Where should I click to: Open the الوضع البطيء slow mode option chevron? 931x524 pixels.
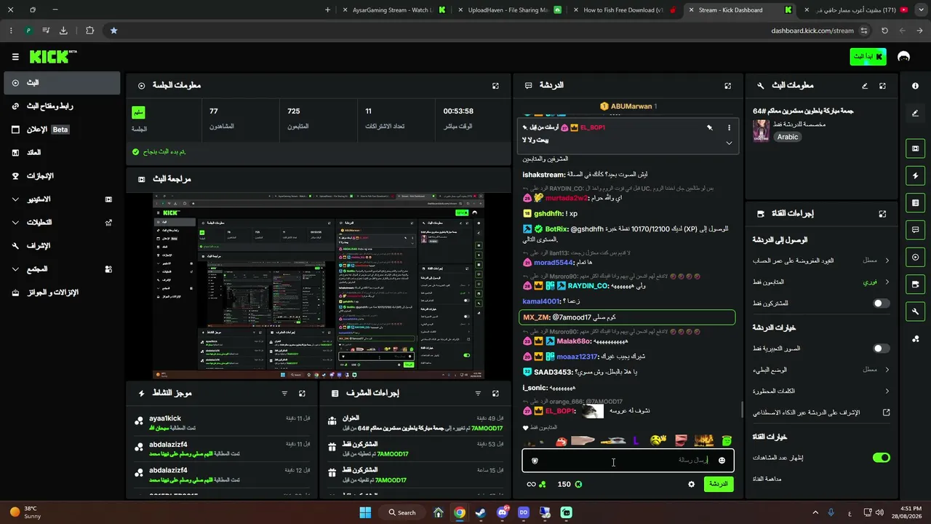coord(887,370)
